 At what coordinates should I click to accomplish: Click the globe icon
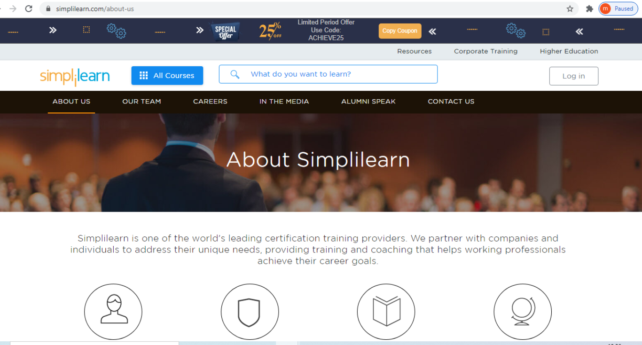[x=523, y=312]
